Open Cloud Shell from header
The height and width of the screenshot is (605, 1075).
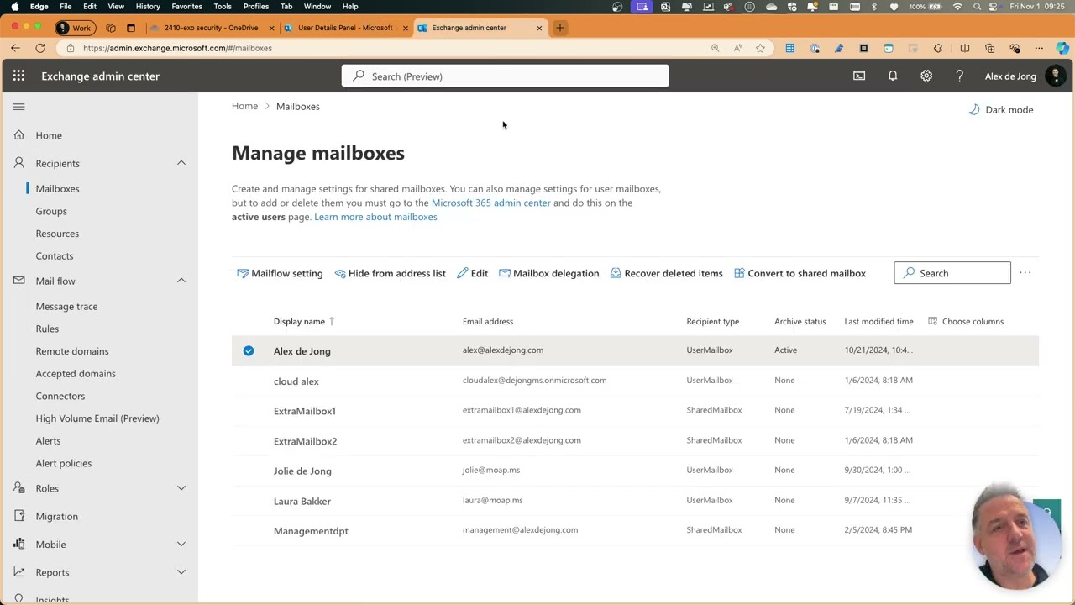(859, 76)
